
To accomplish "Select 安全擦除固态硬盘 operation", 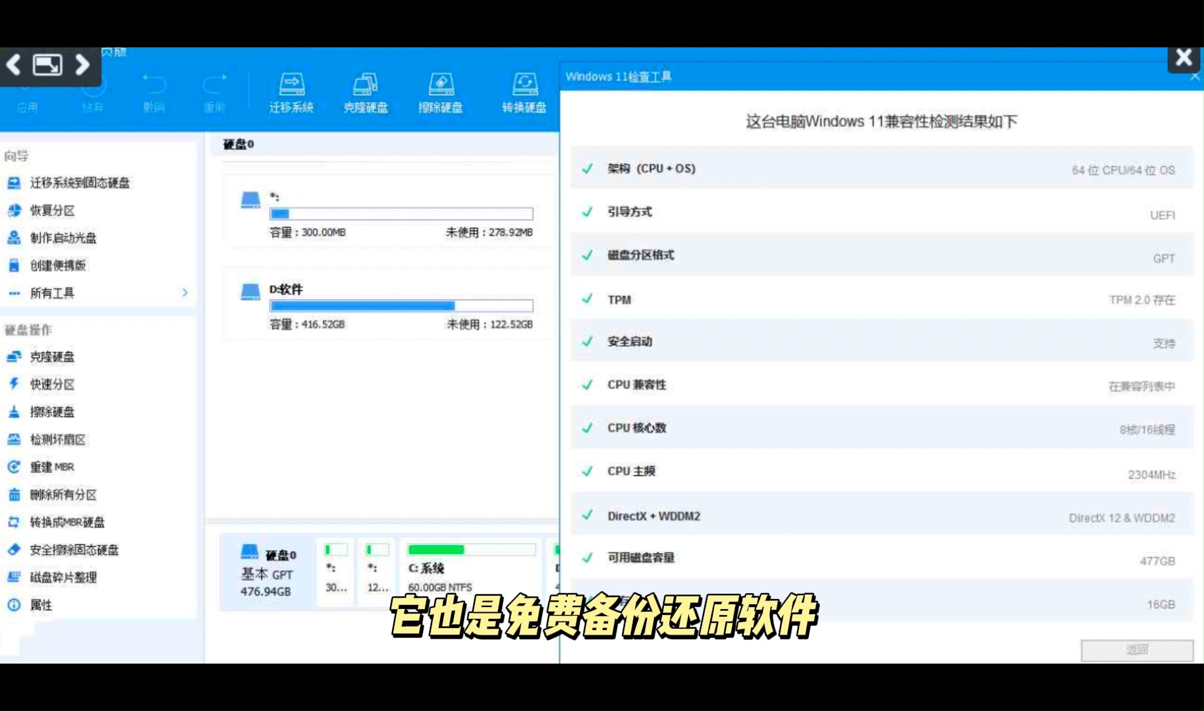I will (74, 550).
